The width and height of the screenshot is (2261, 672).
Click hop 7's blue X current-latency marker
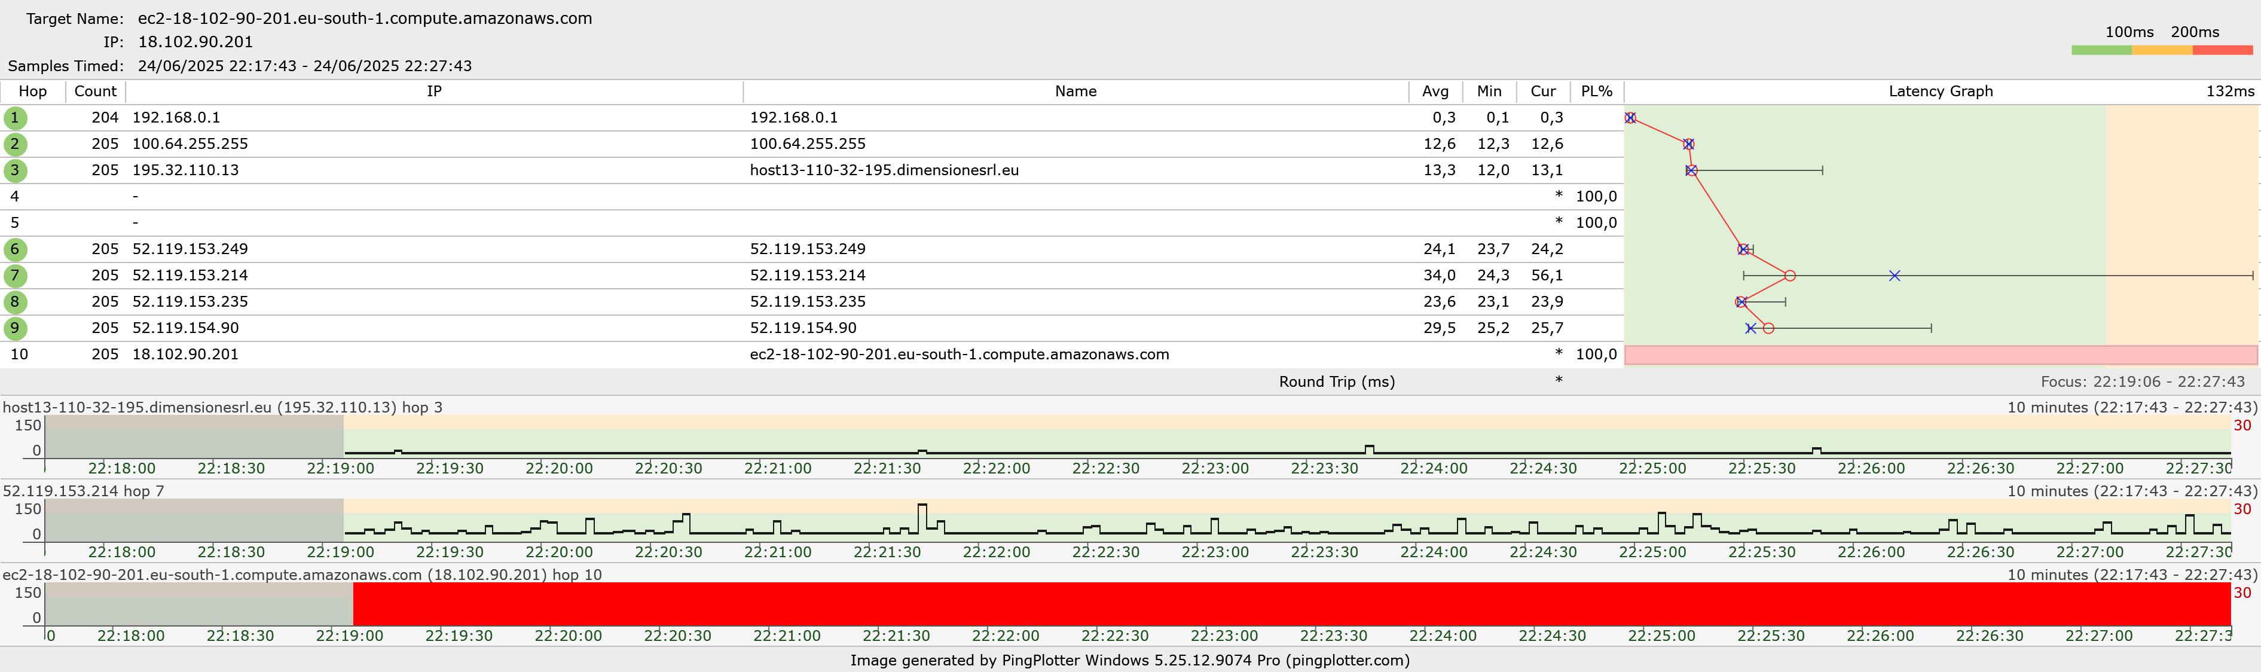coord(1894,276)
